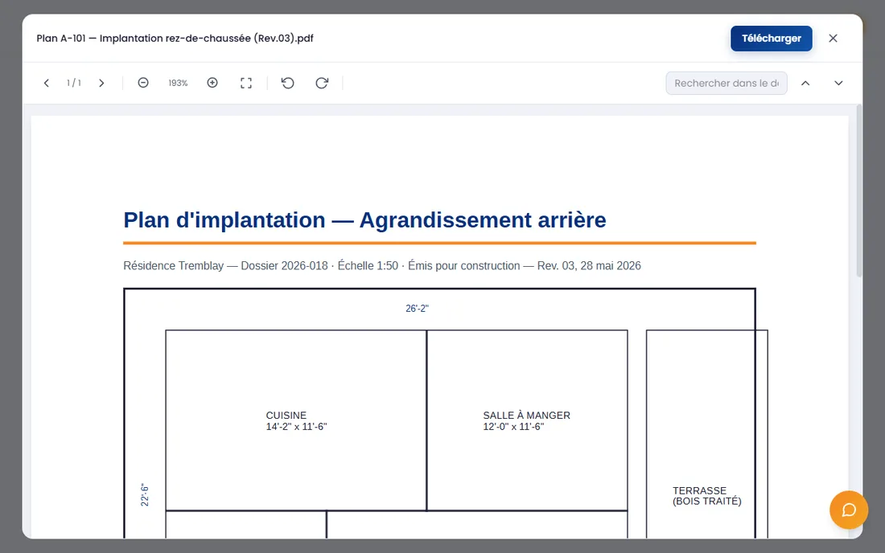Zoom in with the plus icon
885x553 pixels.
click(212, 83)
